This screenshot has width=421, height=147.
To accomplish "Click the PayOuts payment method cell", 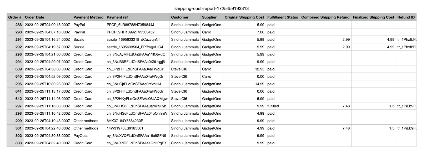I will coord(88,136).
